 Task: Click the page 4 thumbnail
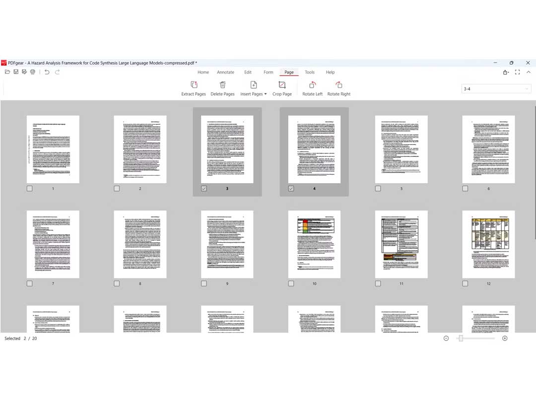click(x=314, y=149)
